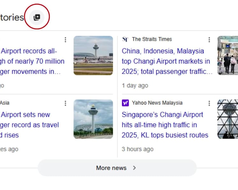Click the airport runway control tower thumbnail
The image size is (238, 190).
click(x=93, y=55)
